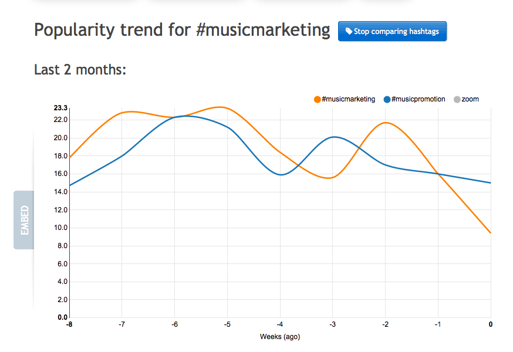This screenshot has height=352, width=513.
Task: Click the Weeks (ago) axis title
Action: 280,337
